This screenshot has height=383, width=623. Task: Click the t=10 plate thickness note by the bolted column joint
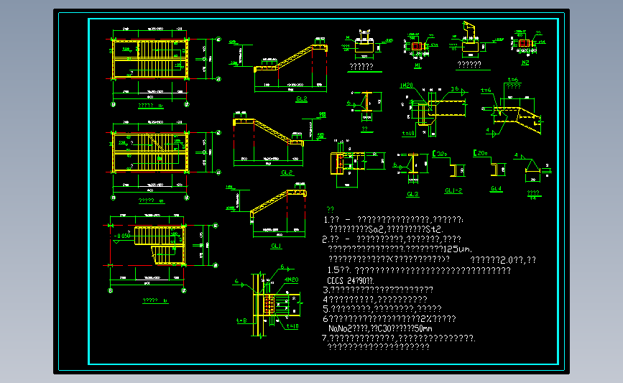click(292, 326)
